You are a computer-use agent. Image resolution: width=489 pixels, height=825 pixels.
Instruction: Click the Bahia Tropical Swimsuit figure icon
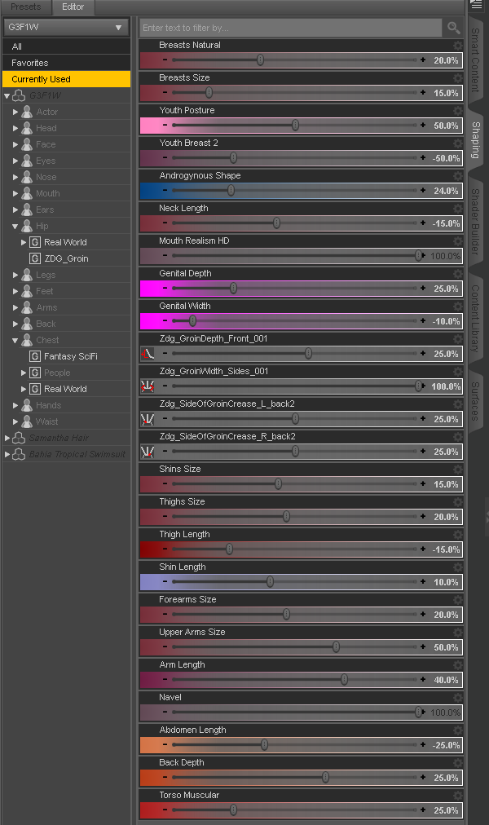point(19,455)
